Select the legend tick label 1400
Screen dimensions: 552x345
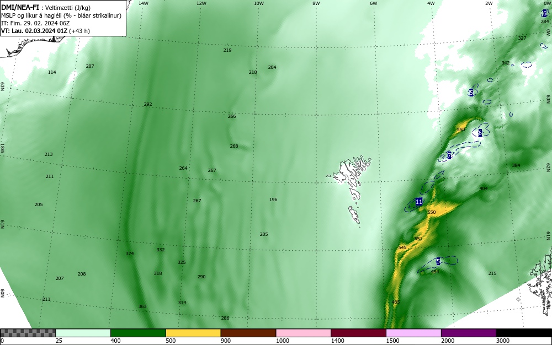pyautogui.click(x=338, y=341)
